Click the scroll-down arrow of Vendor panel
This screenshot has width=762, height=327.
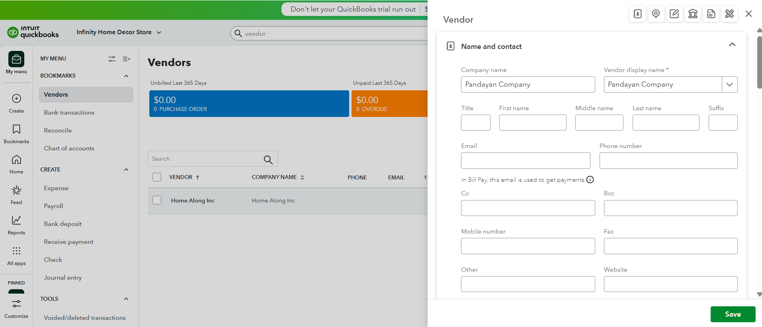pyautogui.click(x=759, y=294)
